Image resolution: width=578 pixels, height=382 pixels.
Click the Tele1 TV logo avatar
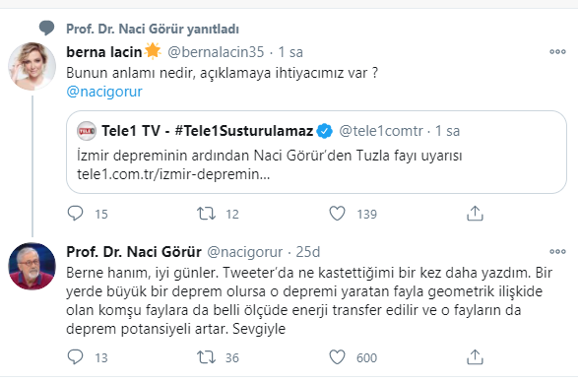click(87, 131)
